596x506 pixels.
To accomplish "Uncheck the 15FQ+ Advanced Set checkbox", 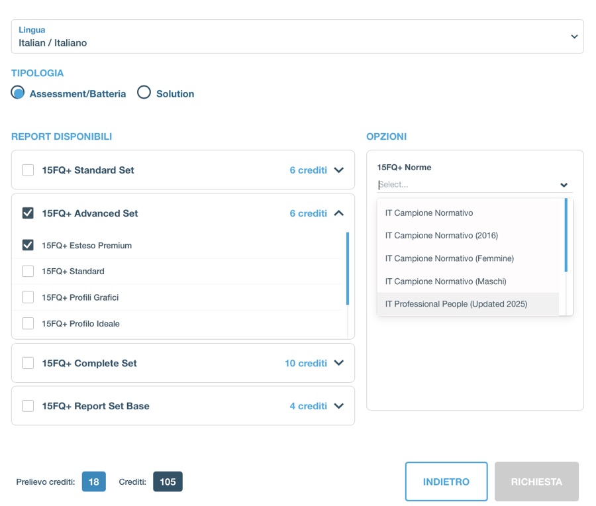I will click(28, 213).
